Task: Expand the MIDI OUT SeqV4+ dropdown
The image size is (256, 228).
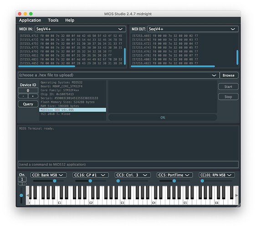Action: [193, 29]
